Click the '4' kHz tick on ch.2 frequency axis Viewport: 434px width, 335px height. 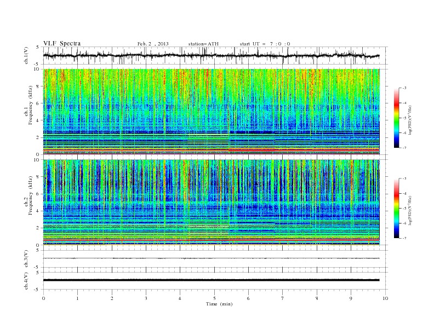(x=38, y=211)
